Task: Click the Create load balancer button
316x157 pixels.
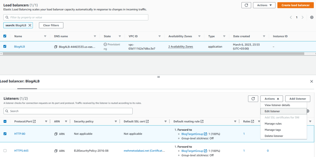Action: click(295, 5)
